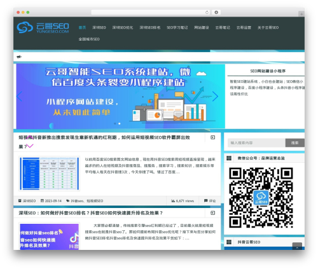Reload the page from the browser address bar
Screen dimensions: 318x269
pos(207,12)
